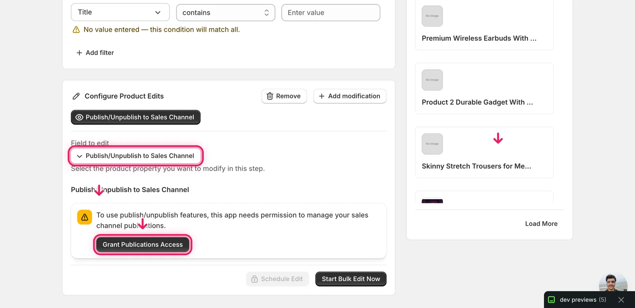Click Grant Publications Access button
Screen dimensions: 635x308
[143, 245]
